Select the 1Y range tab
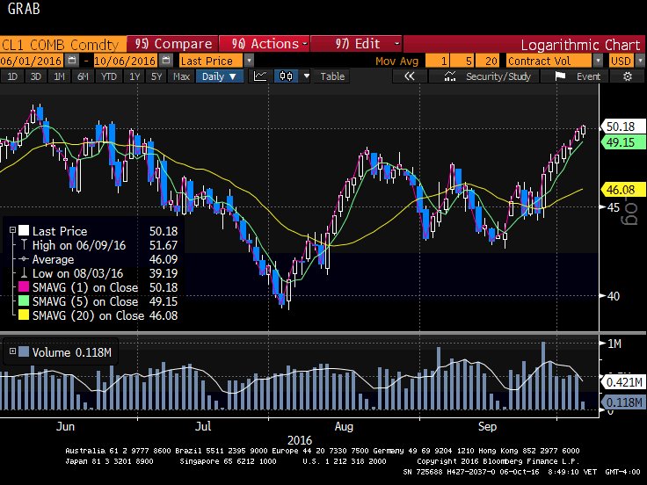 [x=134, y=76]
